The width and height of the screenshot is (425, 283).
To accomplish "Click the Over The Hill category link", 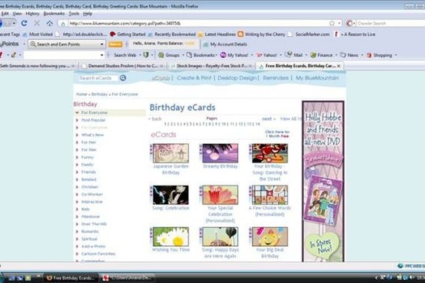I will click(x=93, y=224).
